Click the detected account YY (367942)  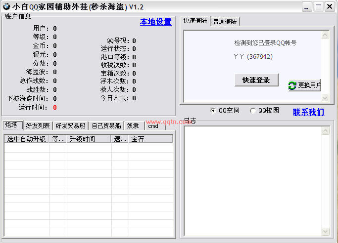point(253,57)
